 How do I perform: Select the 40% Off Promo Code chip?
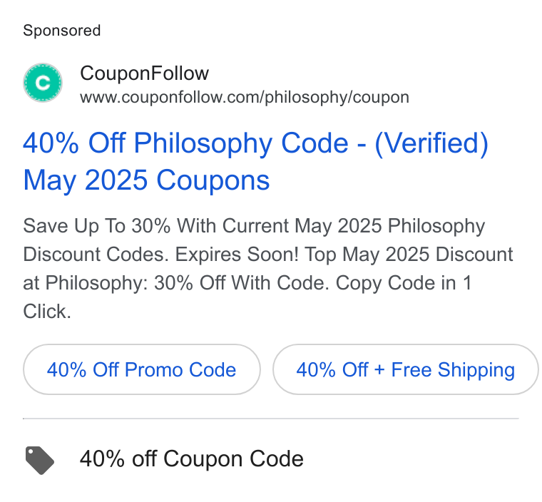(142, 369)
